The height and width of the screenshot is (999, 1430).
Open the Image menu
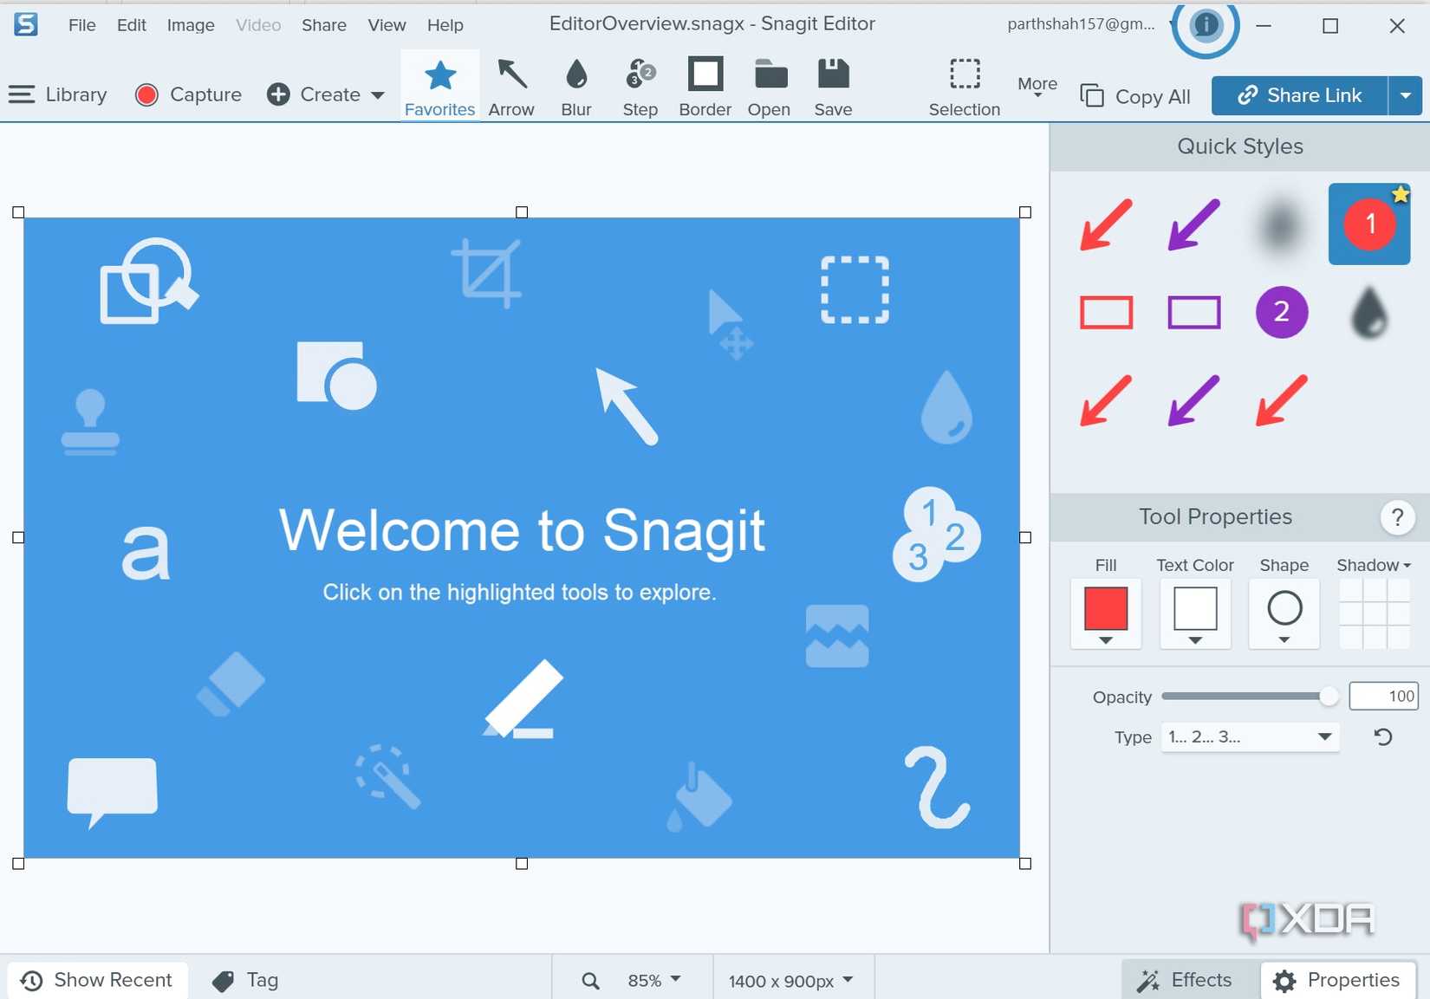pyautogui.click(x=191, y=25)
